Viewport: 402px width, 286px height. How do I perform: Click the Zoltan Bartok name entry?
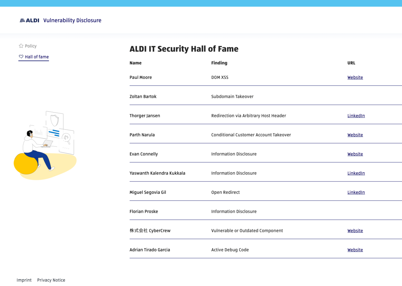(x=143, y=97)
